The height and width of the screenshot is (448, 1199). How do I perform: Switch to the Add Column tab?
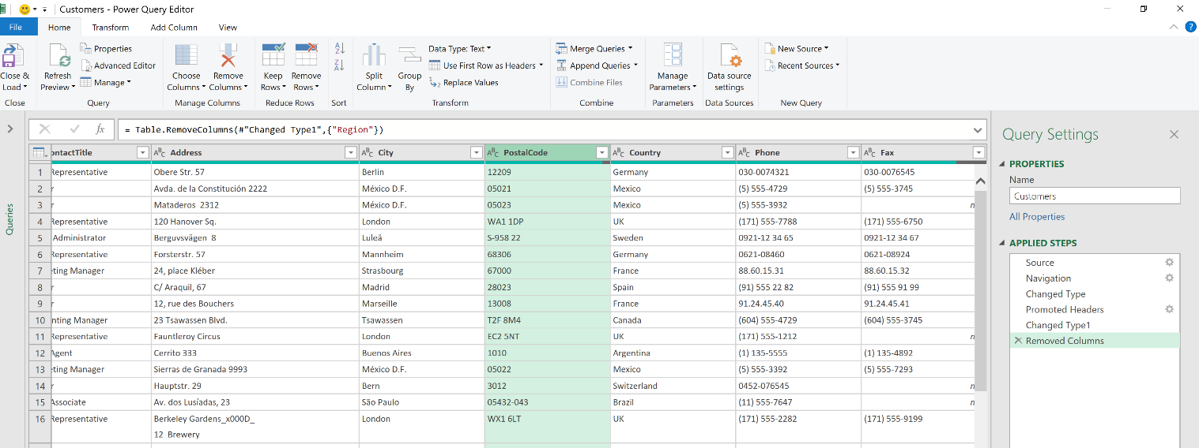tap(174, 28)
